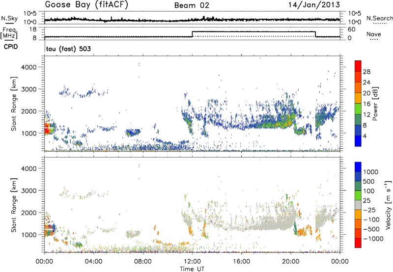The image size is (393, 272).
Task: Click the date "14/Jan/2013"
Action: coord(314,5)
